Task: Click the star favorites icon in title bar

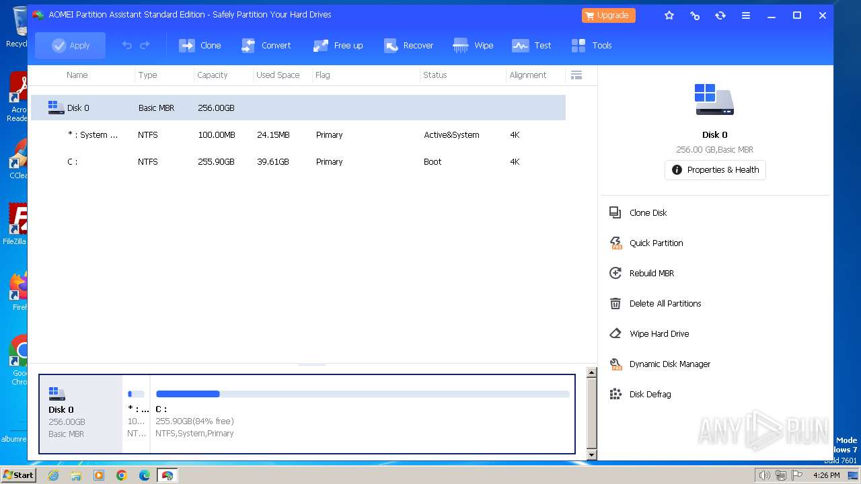Action: tap(669, 15)
